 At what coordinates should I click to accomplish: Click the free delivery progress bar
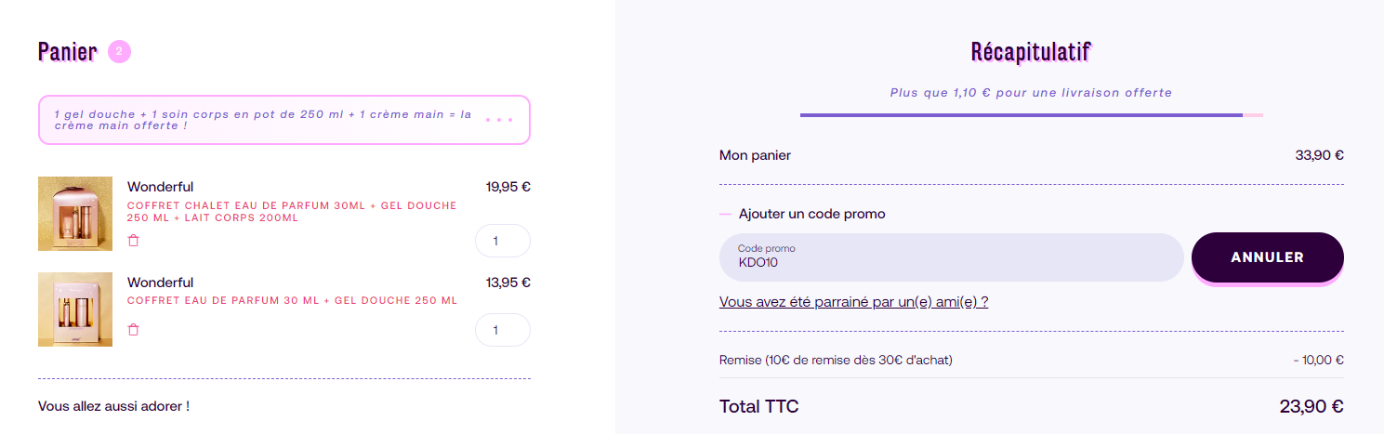click(1031, 115)
